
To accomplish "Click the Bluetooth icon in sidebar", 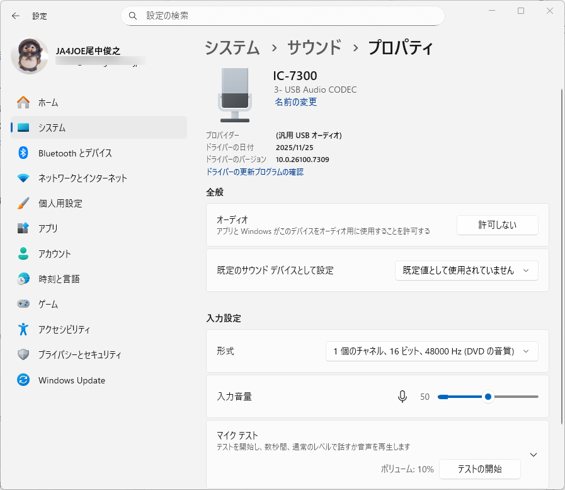I will coord(23,153).
